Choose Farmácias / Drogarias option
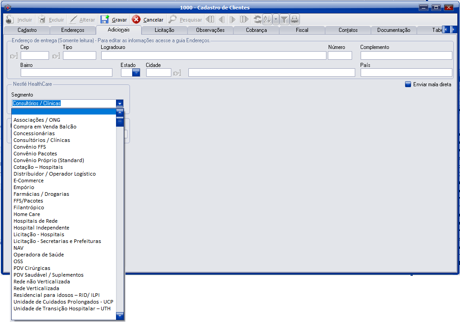Image resolution: width=460 pixels, height=322 pixels. pyautogui.click(x=41, y=194)
